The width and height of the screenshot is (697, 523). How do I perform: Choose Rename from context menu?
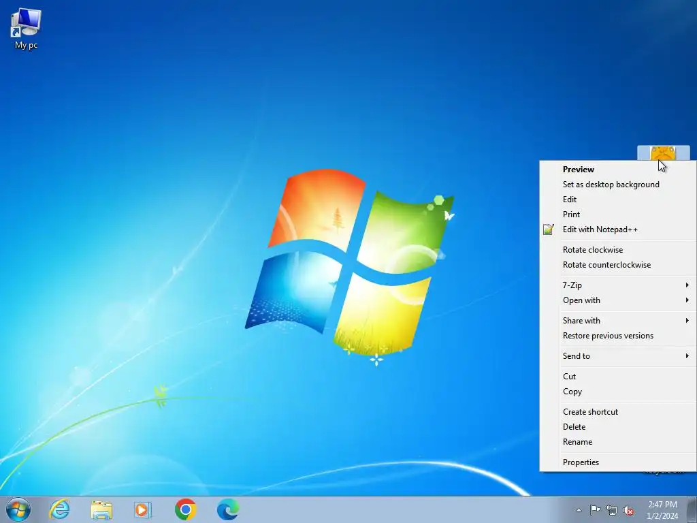(x=618, y=442)
